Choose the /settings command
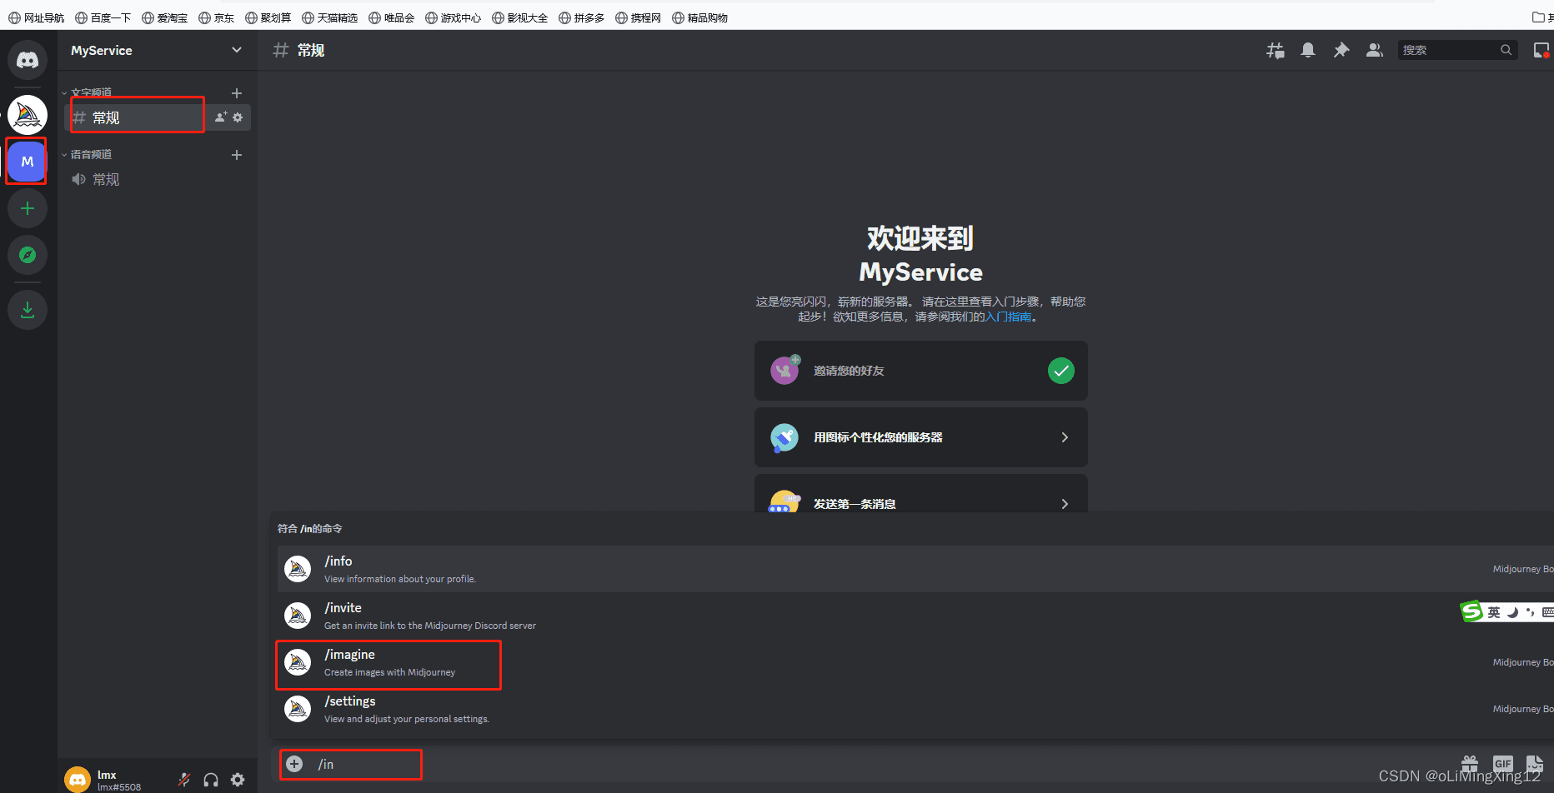 click(x=915, y=709)
